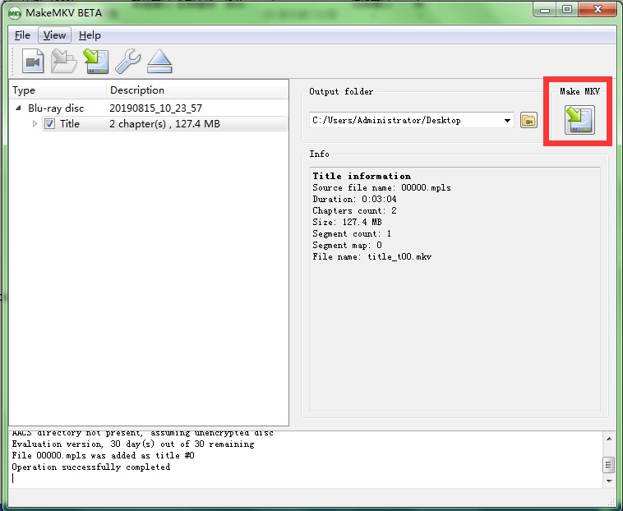623x511 pixels.
Task: Eject the disc with the eject icon
Action: tap(159, 61)
